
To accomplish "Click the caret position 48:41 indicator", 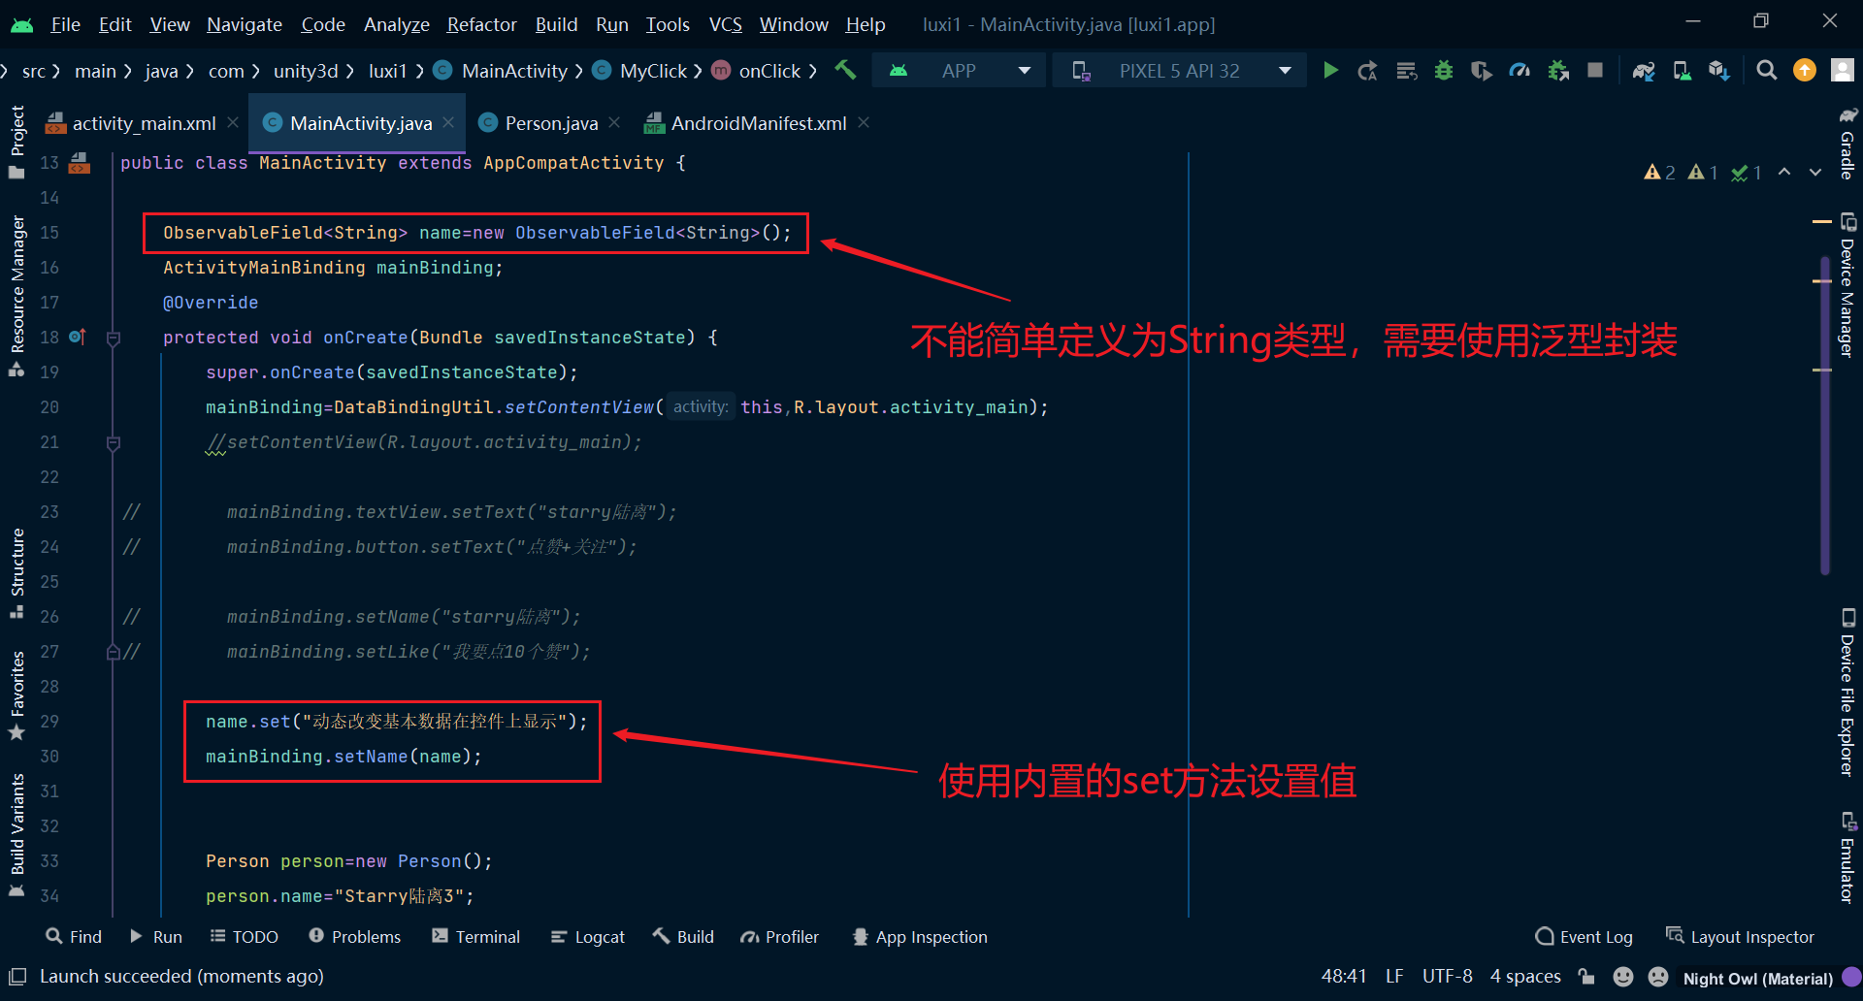I will coord(1344,976).
